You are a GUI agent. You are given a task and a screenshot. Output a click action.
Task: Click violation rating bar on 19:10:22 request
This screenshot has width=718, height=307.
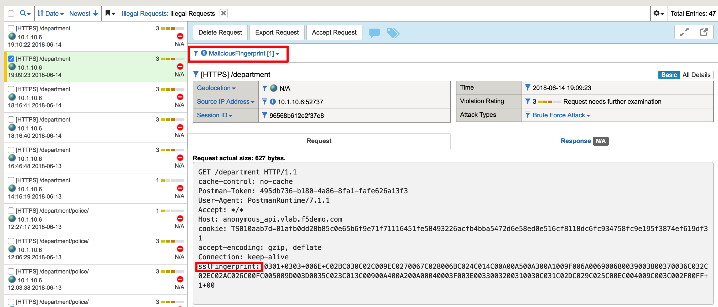173,28
